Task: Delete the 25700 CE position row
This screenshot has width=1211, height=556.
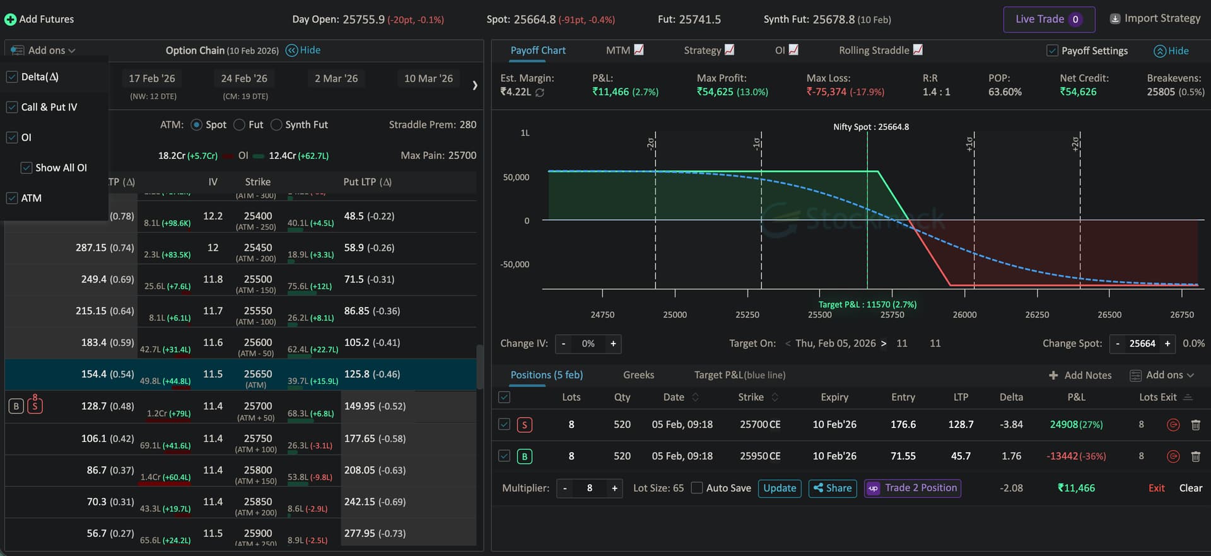Action: click(1195, 425)
